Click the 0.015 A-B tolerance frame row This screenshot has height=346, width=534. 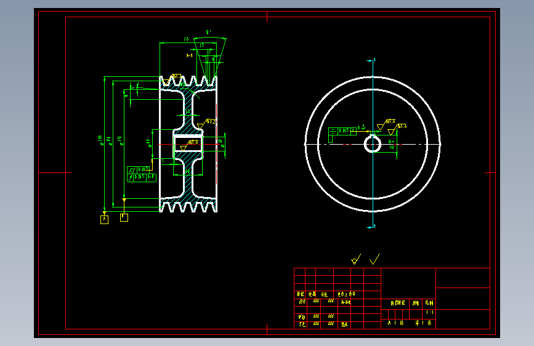point(142,178)
